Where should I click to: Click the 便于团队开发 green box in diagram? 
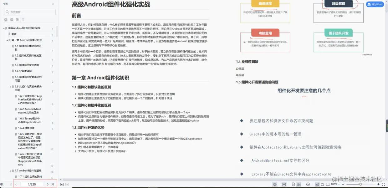339,33
